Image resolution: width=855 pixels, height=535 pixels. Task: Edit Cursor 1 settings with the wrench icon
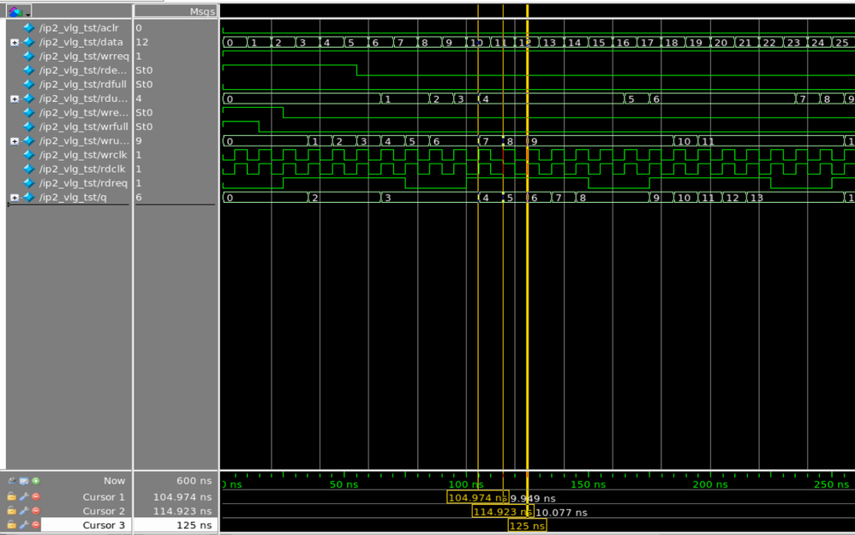point(24,496)
